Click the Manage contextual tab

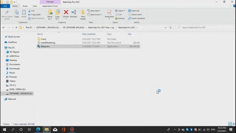pyautogui.click(x=50, y=2)
